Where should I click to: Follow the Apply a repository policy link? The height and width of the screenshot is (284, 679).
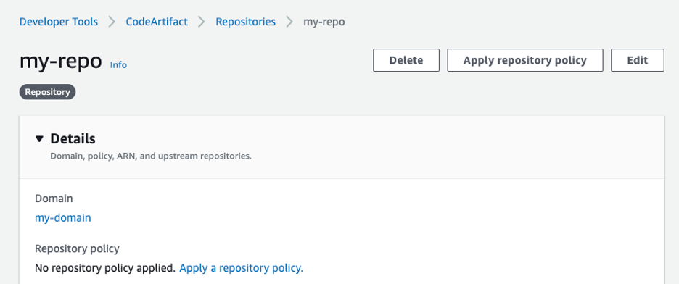[x=241, y=268]
